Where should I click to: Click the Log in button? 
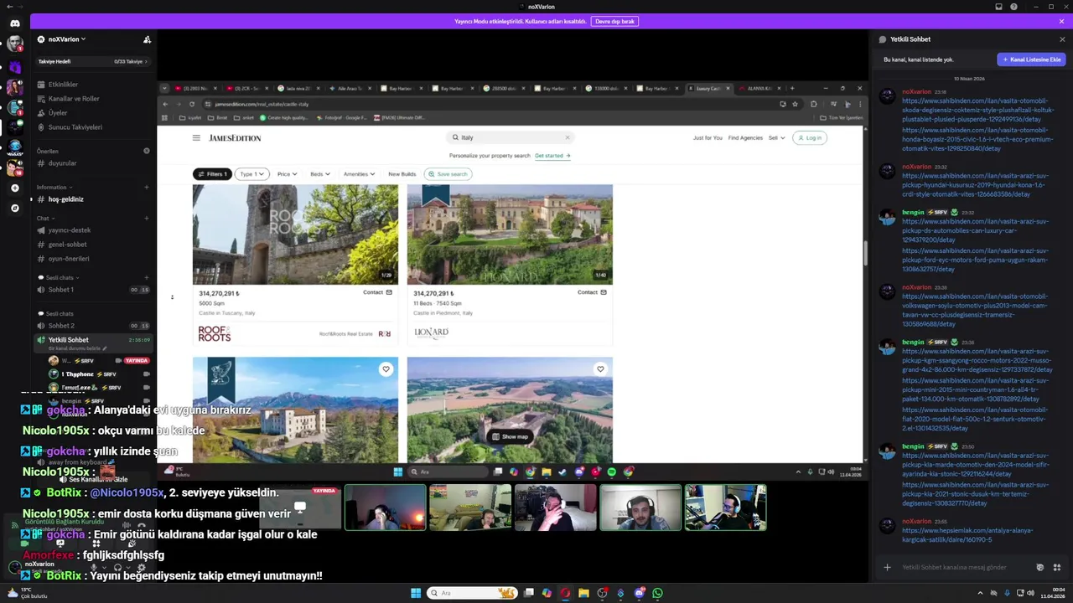[x=810, y=137]
